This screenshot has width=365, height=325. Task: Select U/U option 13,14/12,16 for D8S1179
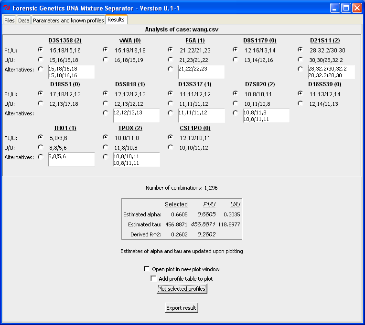(236, 60)
